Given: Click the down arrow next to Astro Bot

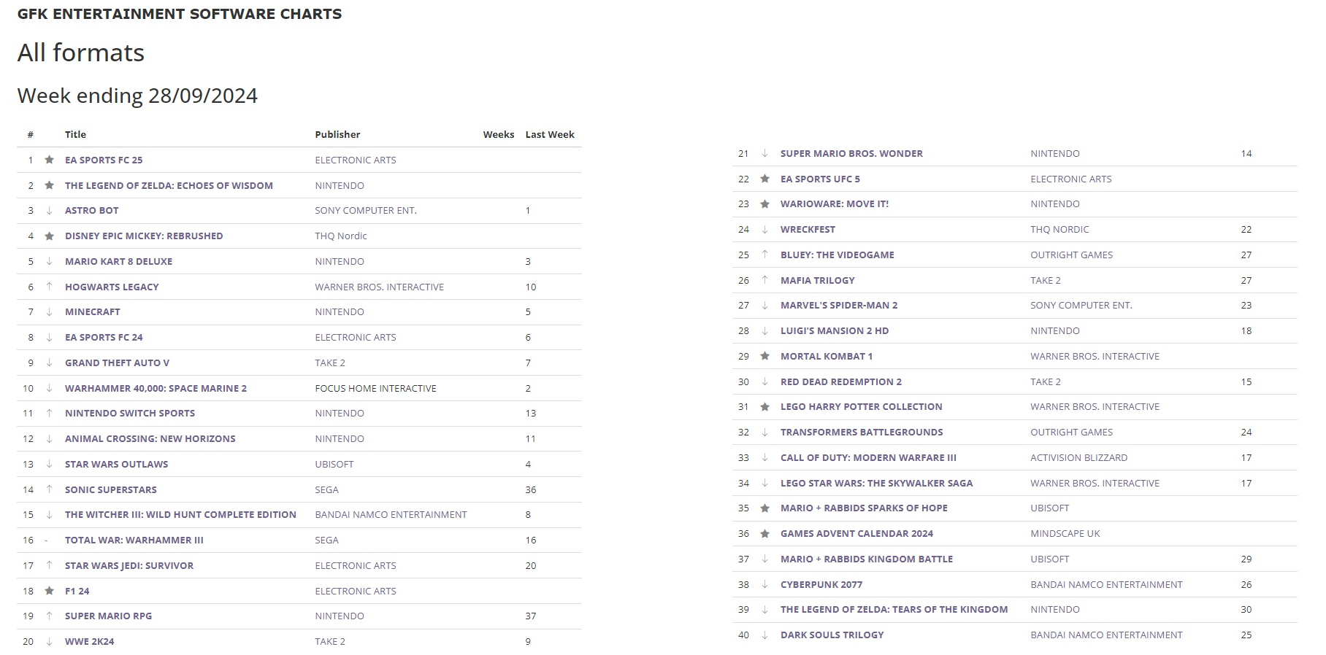Looking at the screenshot, I should 50,210.
